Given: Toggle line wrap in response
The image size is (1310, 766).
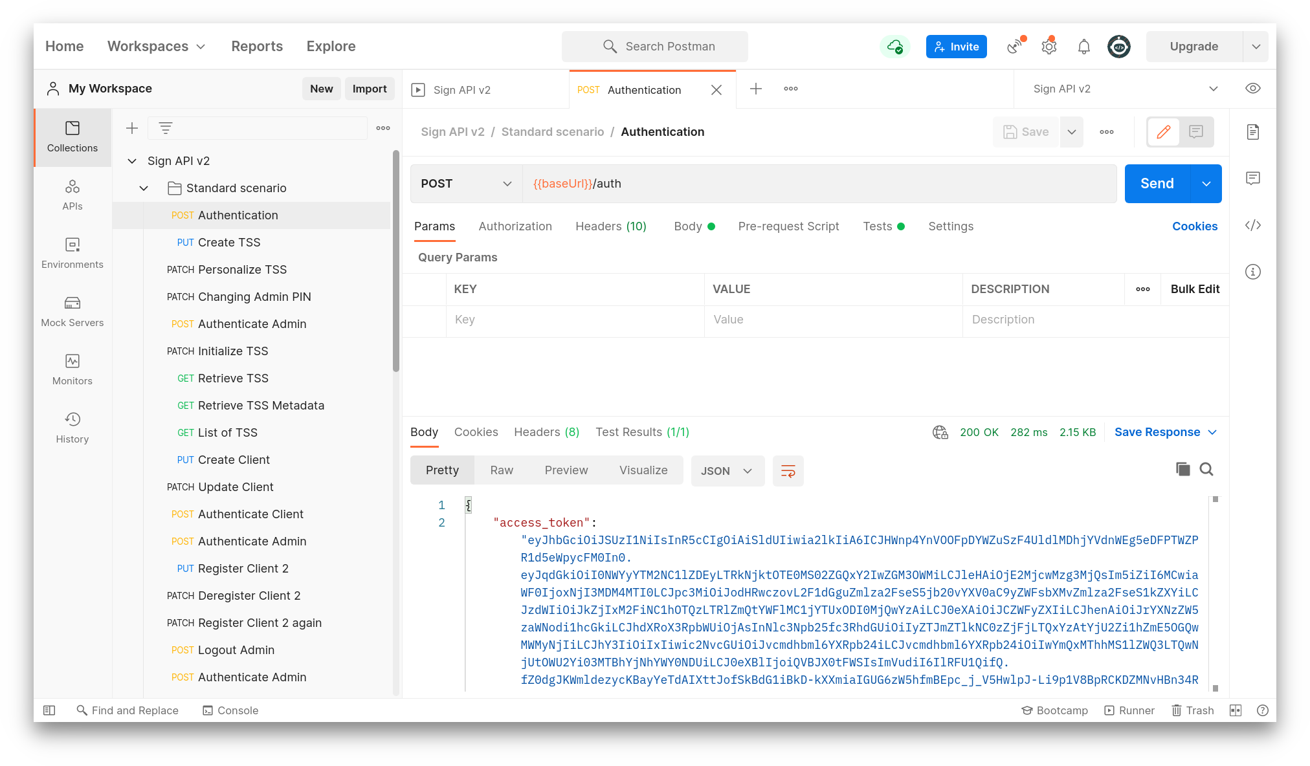Looking at the screenshot, I should pos(788,471).
